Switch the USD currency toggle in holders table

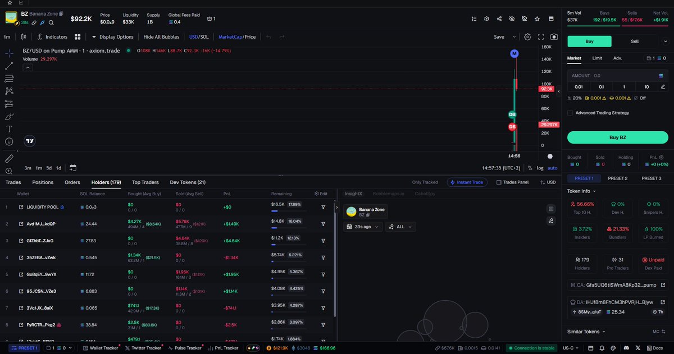click(548, 182)
